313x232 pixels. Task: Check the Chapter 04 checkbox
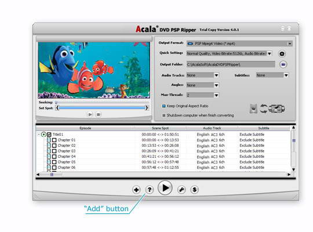54,157
